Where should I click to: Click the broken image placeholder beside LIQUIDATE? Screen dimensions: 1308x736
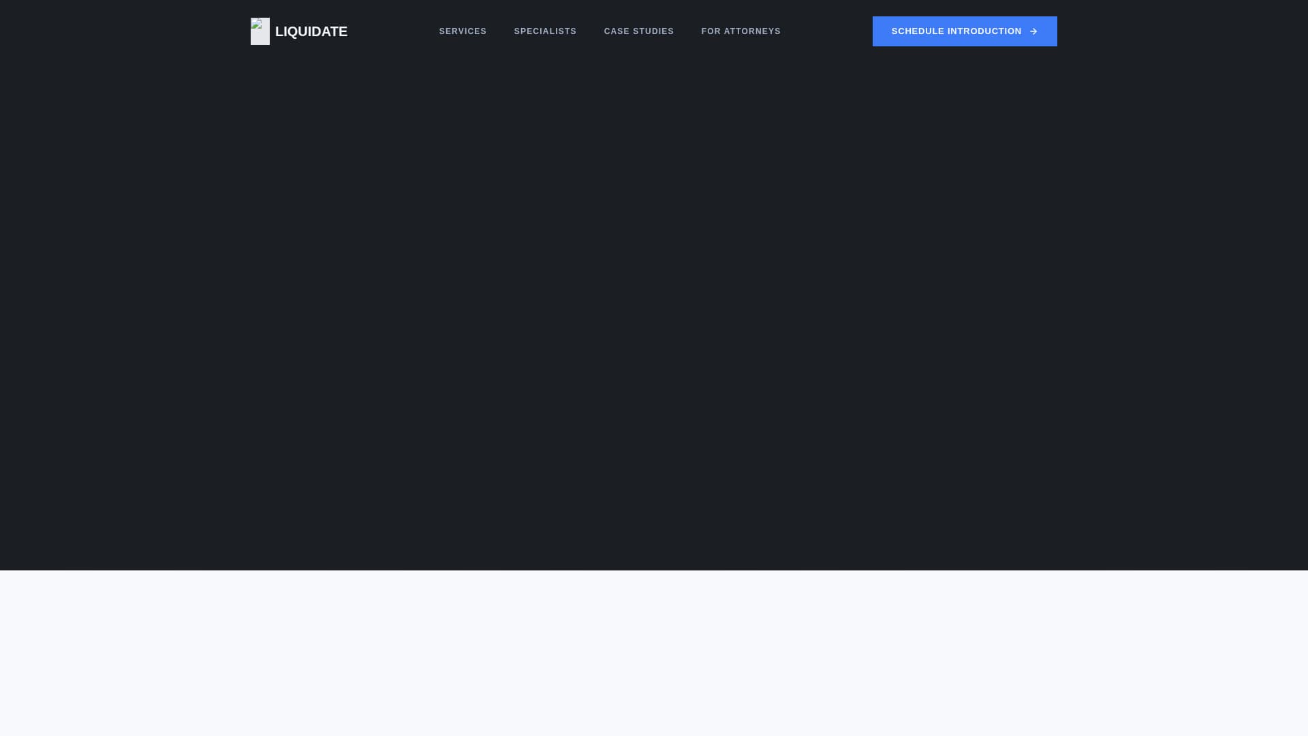[x=260, y=31]
